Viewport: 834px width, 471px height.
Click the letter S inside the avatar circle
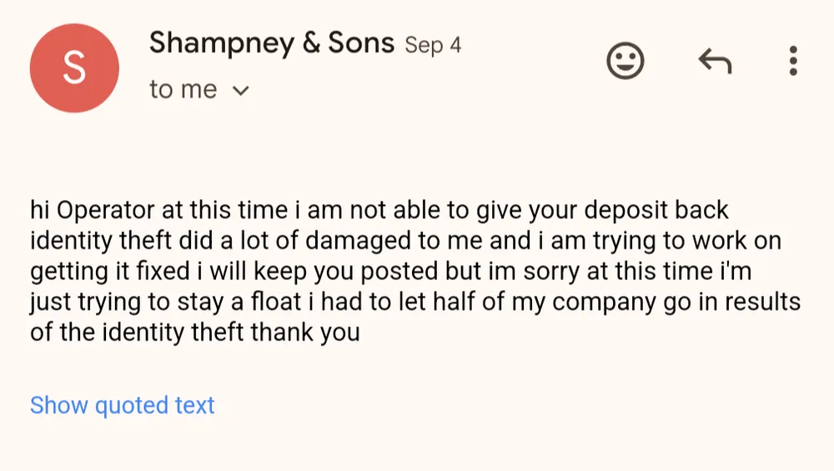pyautogui.click(x=74, y=68)
